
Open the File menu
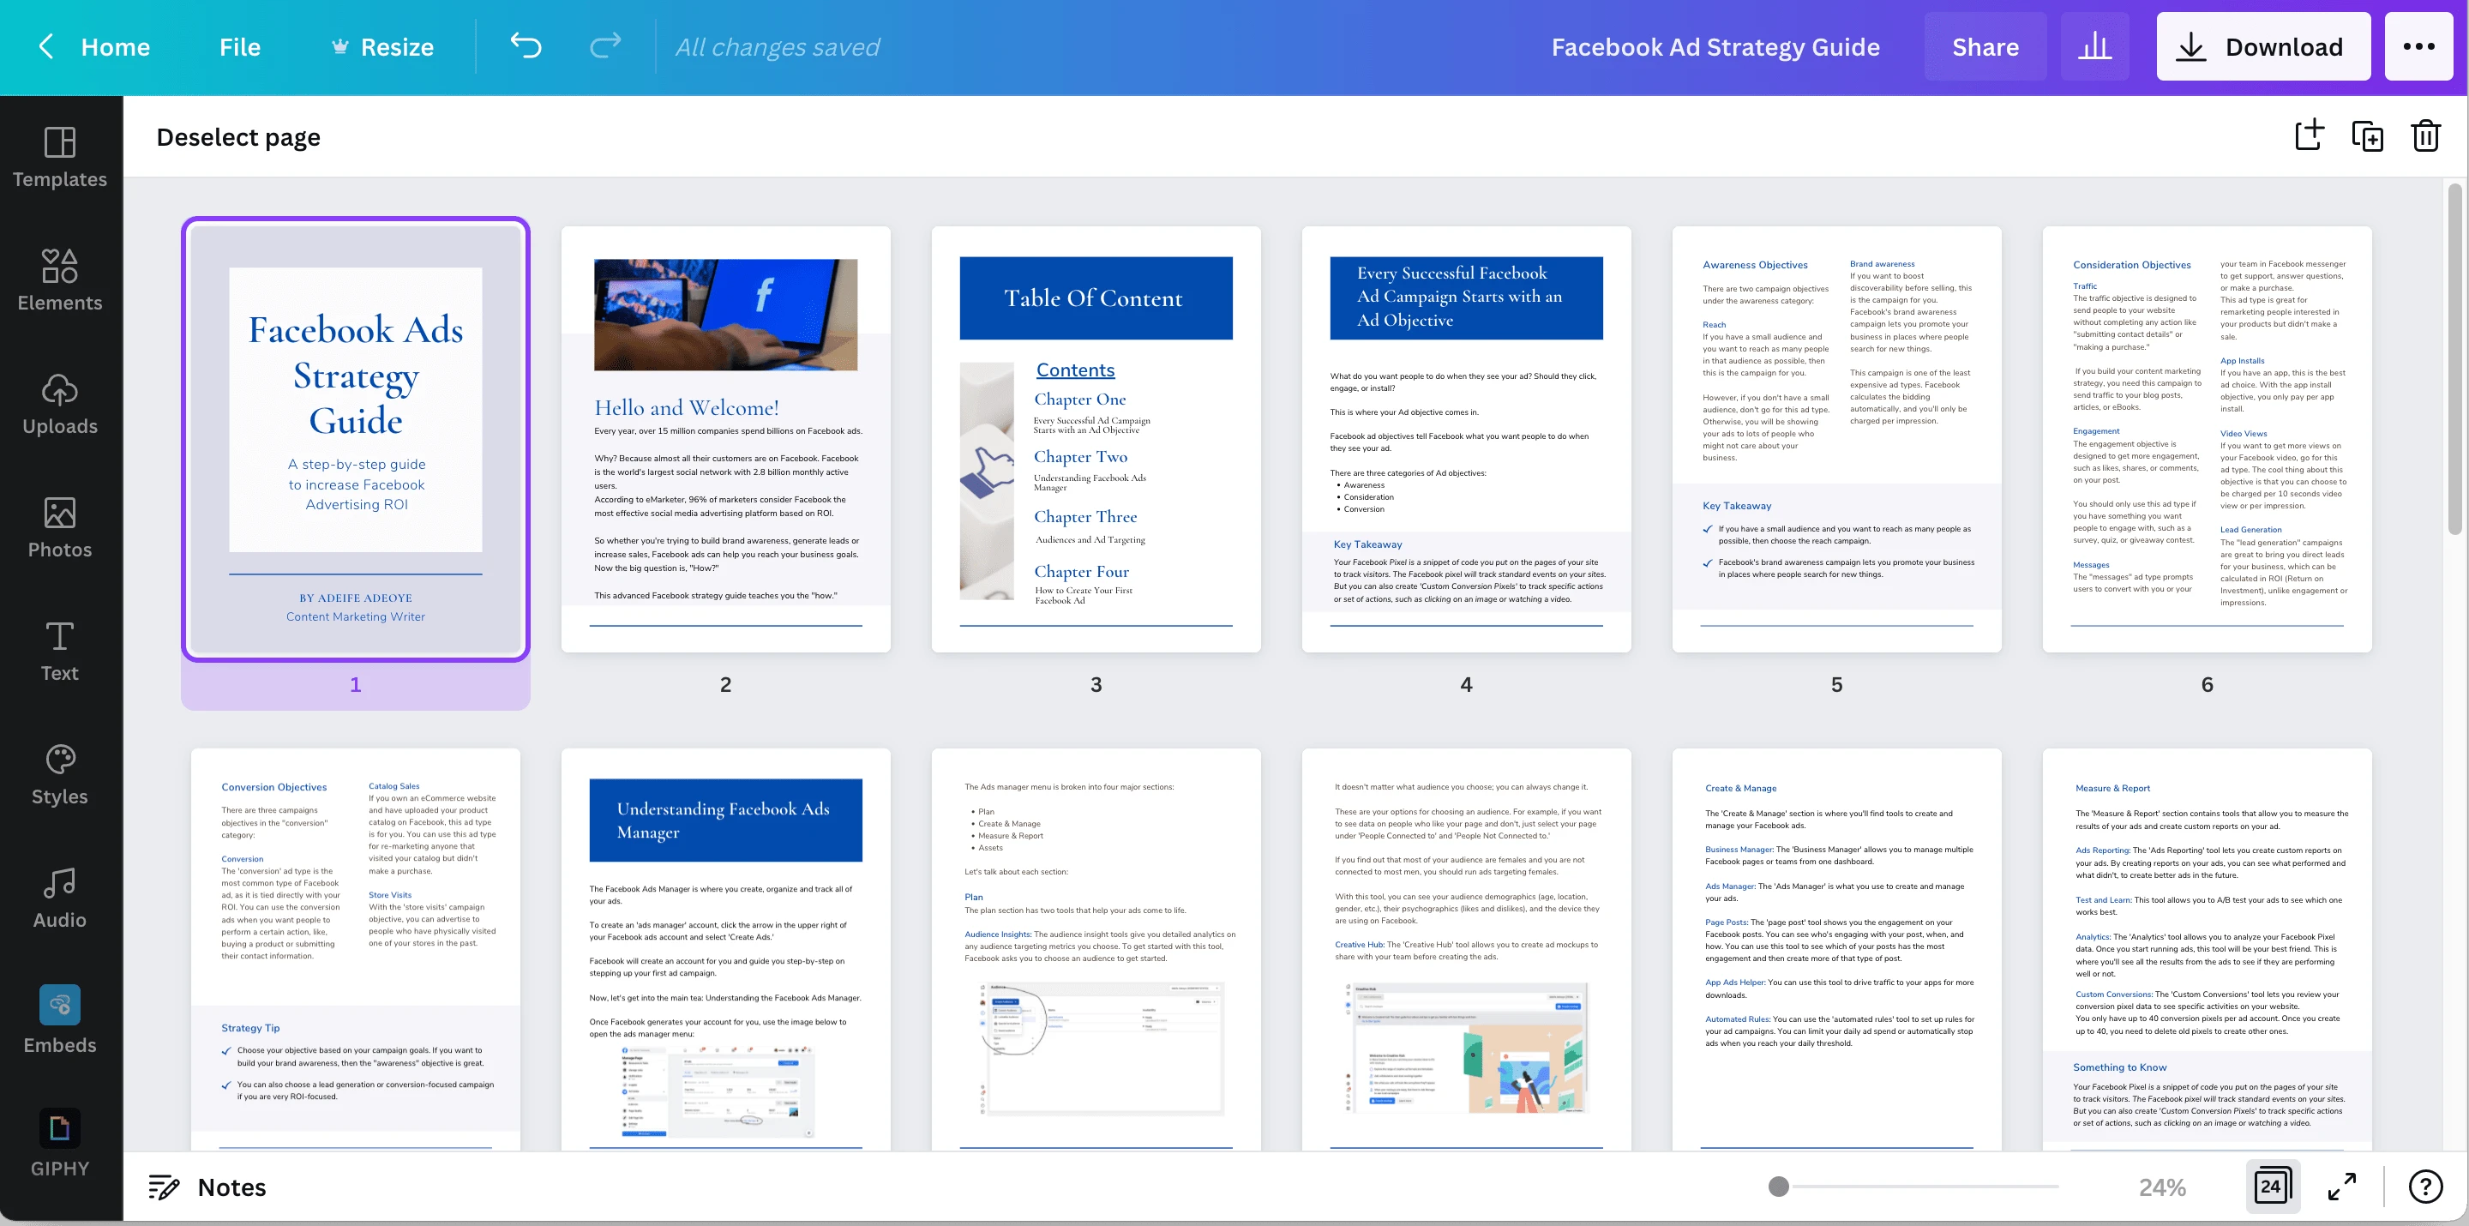click(240, 47)
